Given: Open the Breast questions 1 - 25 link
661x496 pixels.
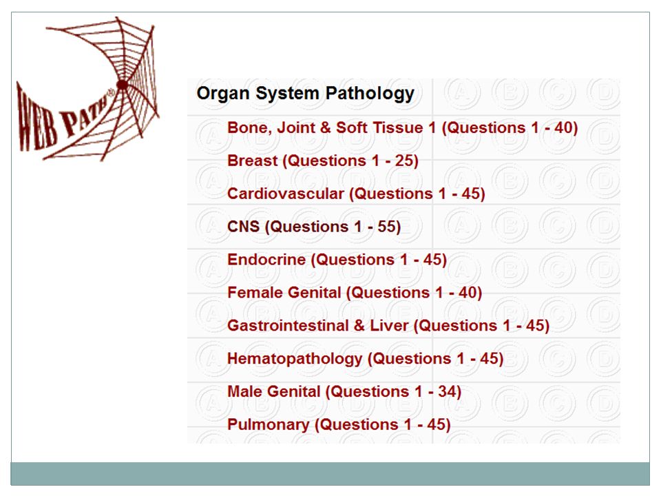Looking at the screenshot, I should [322, 161].
